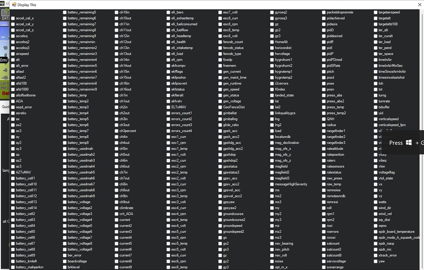Enable the accel_cal_x checkbox
Screen dimensions: 424x270
tap(13, 18)
